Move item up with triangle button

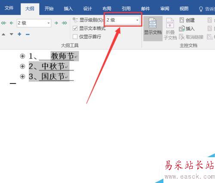click(x=3, y=34)
